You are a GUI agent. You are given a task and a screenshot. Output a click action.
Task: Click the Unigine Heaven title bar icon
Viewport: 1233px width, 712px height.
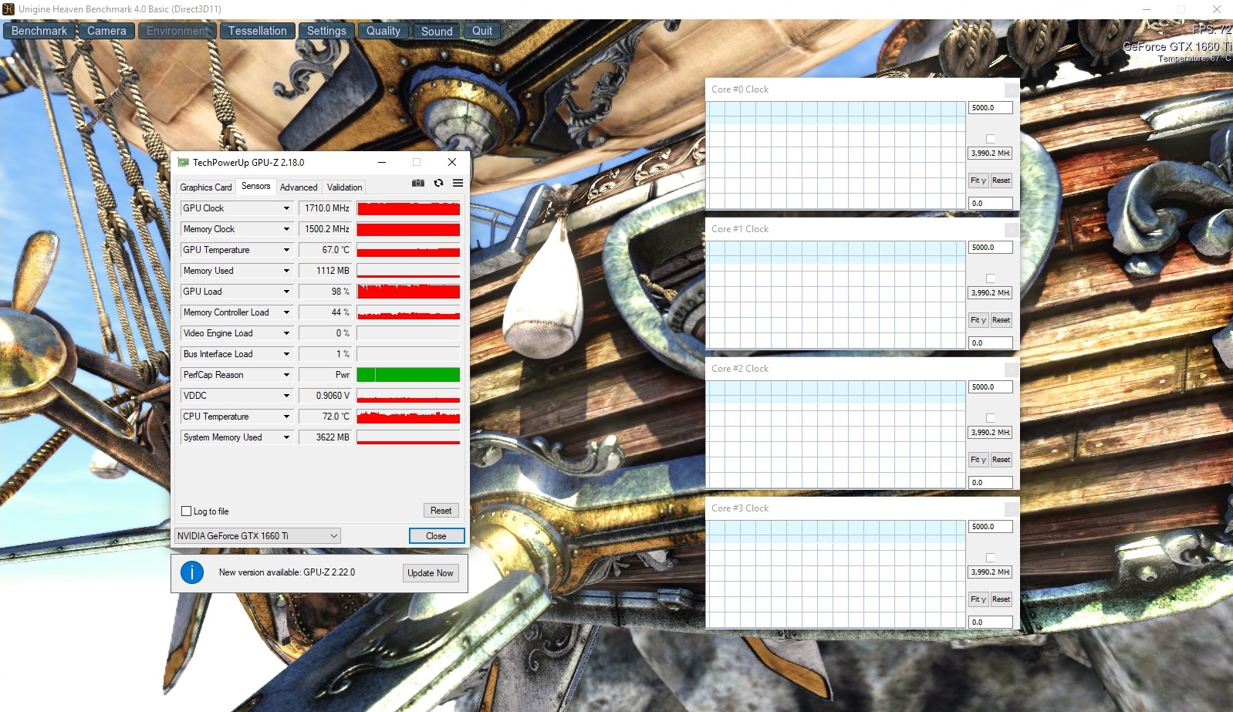point(8,9)
